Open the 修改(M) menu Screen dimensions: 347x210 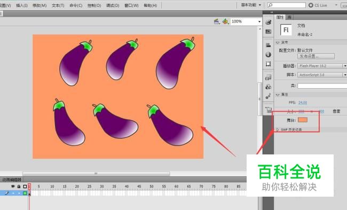pos(40,5)
